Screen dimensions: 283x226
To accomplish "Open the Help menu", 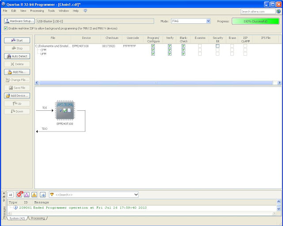I will tap(76, 11).
